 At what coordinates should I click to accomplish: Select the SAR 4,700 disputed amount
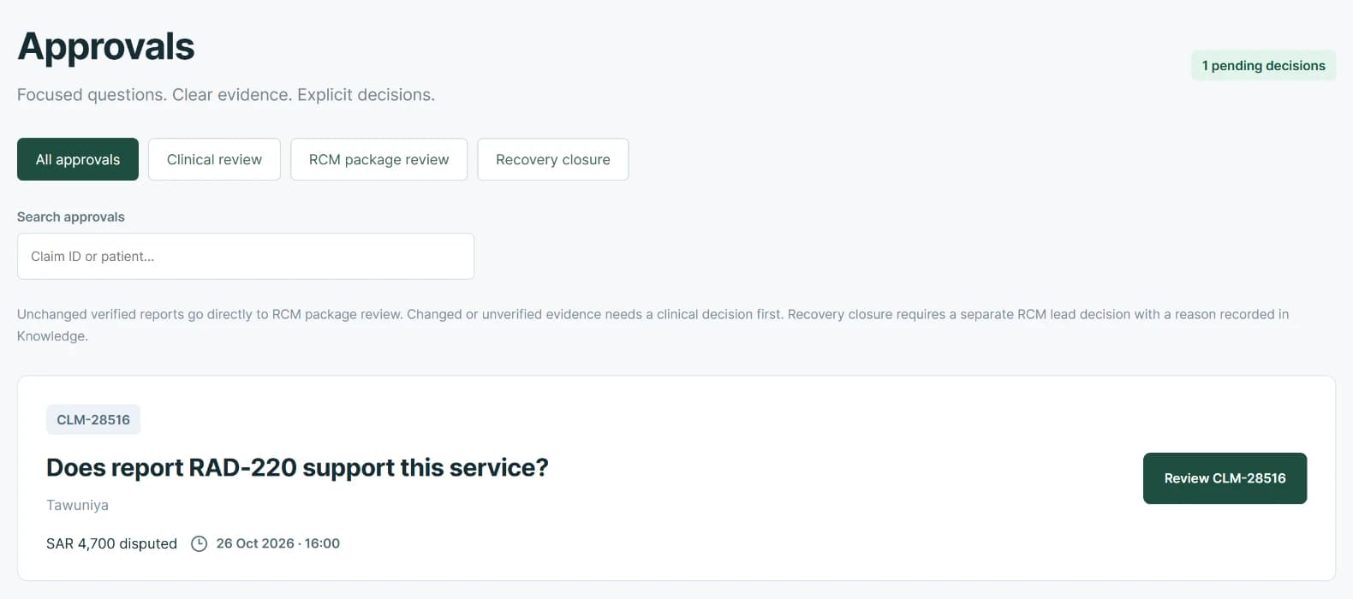click(111, 543)
